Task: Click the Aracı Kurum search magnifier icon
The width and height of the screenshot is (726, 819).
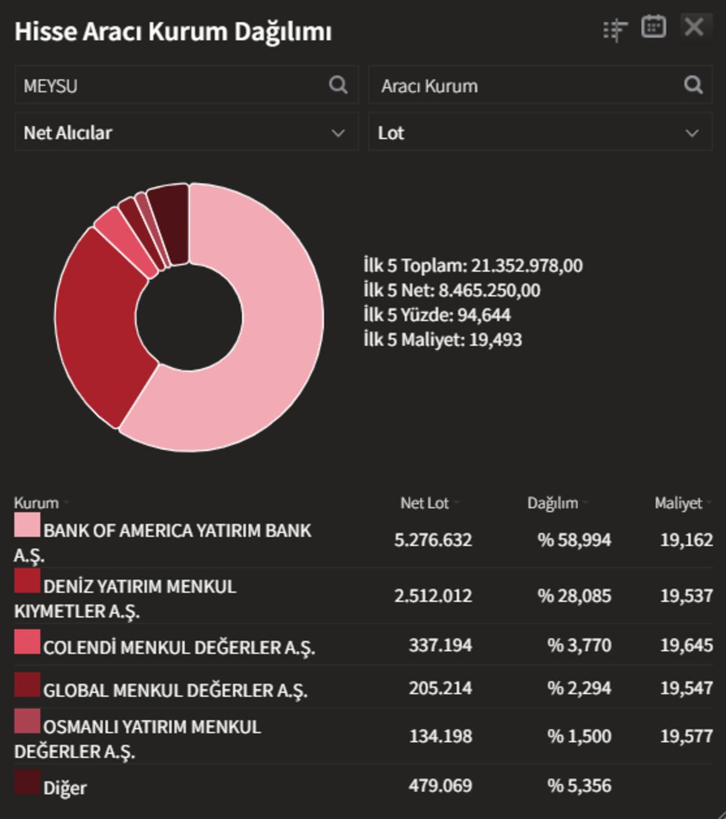Action: pos(693,85)
